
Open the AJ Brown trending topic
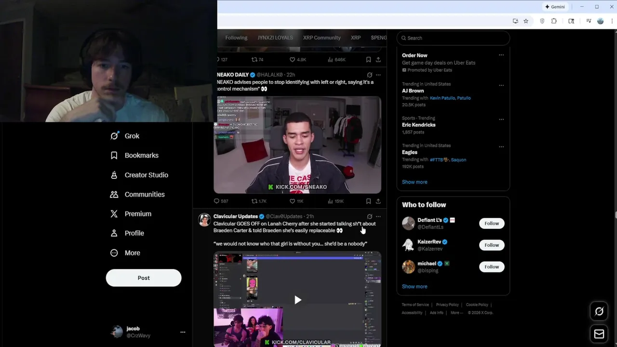pyautogui.click(x=413, y=91)
